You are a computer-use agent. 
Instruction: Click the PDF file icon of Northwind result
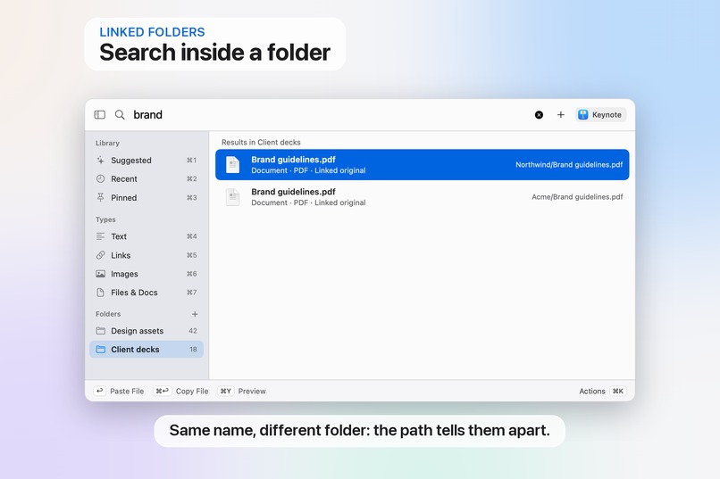click(233, 164)
